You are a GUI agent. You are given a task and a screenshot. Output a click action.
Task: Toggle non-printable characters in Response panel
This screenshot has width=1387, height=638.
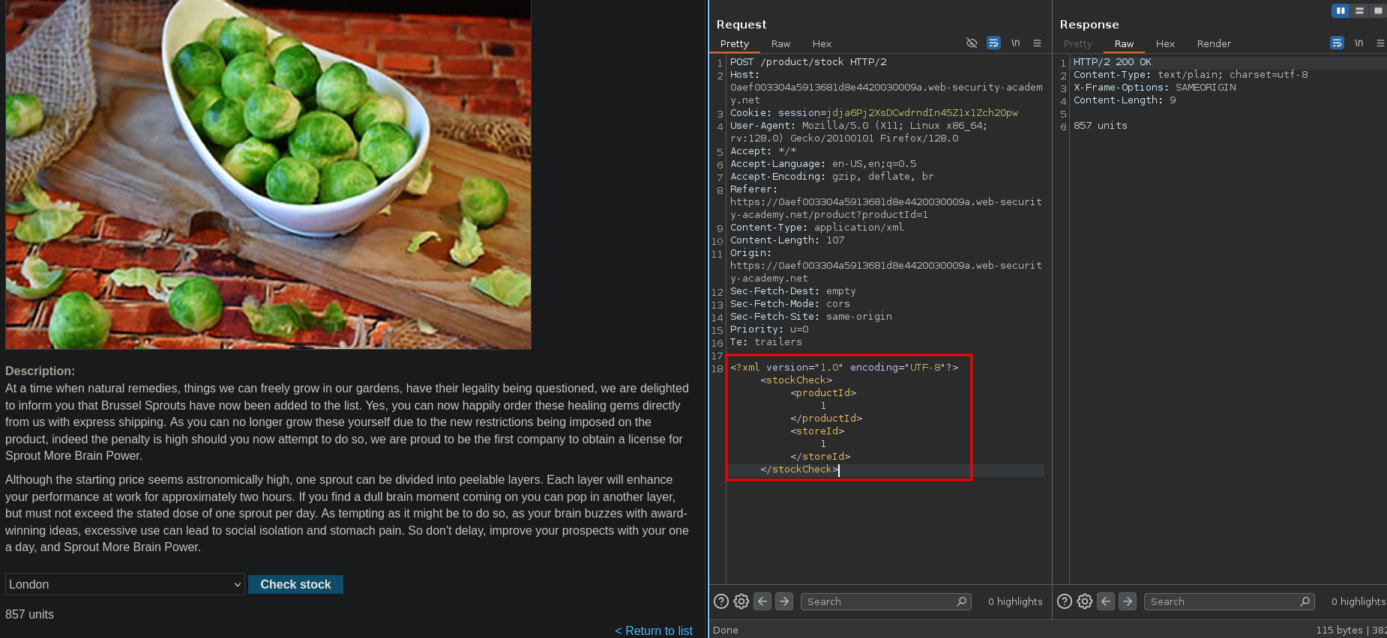(x=1359, y=43)
